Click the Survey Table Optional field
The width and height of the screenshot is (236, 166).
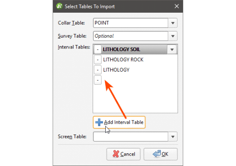(x=131, y=36)
